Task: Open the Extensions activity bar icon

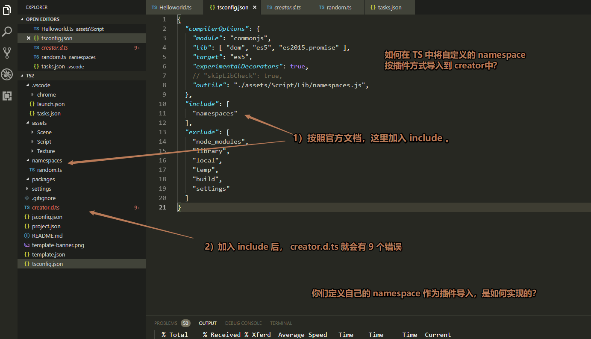Action: pyautogui.click(x=7, y=96)
